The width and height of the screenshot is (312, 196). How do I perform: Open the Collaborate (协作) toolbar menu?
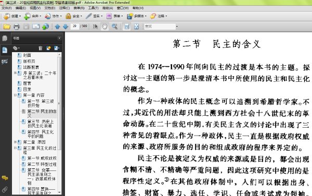pyautogui.click(x=53, y=16)
